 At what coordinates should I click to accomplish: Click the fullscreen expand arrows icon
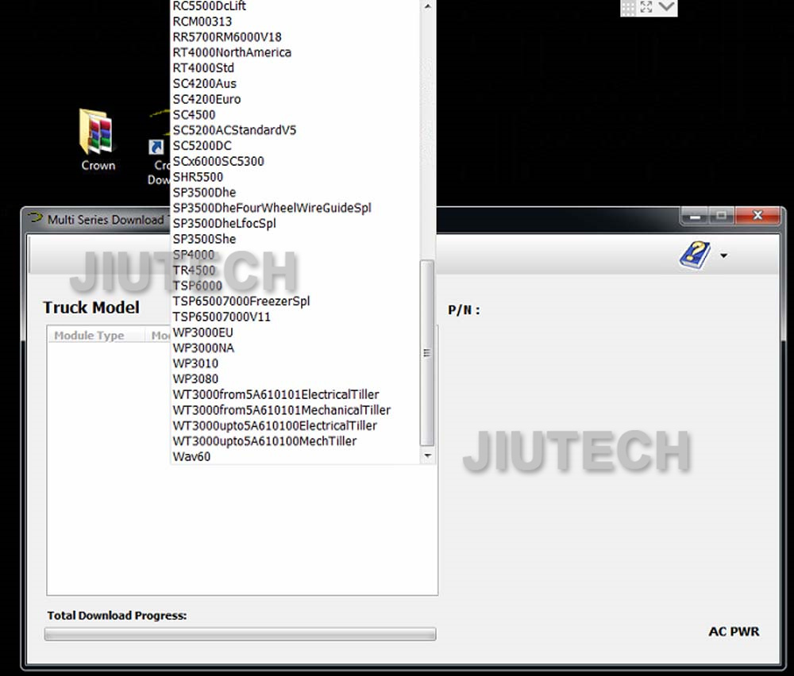coord(646,7)
